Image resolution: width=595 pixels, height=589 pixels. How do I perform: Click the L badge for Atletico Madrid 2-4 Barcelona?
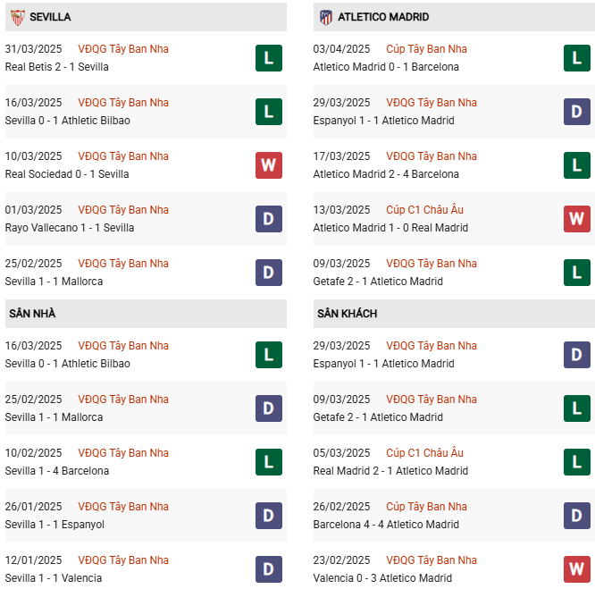point(576,165)
